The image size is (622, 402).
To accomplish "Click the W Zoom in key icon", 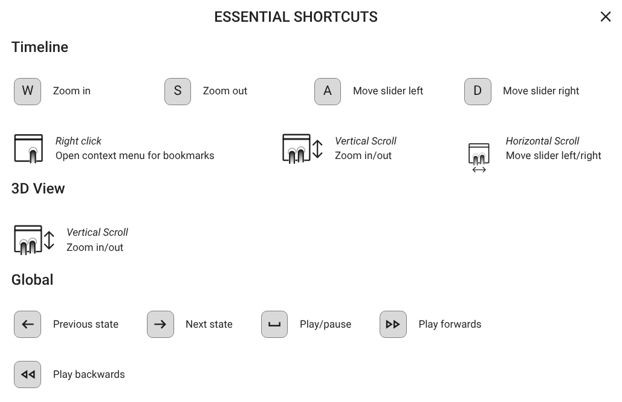I will tap(27, 91).
